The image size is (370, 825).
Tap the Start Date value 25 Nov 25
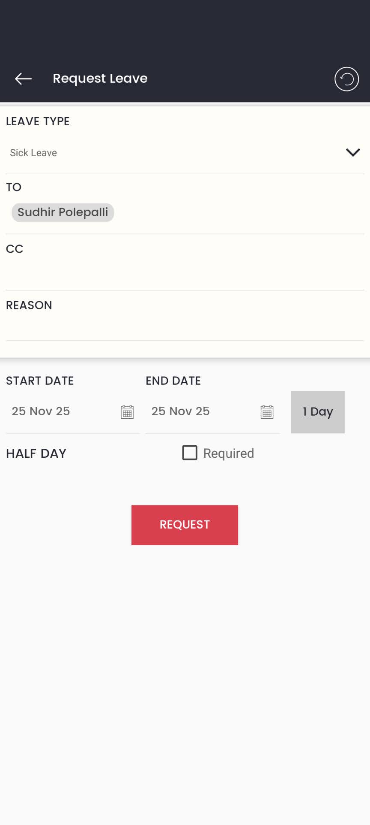pos(41,411)
